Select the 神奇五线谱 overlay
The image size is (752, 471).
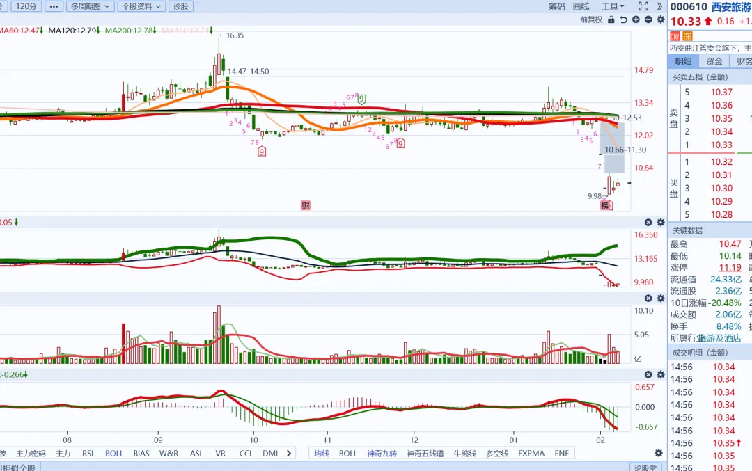pos(425,454)
